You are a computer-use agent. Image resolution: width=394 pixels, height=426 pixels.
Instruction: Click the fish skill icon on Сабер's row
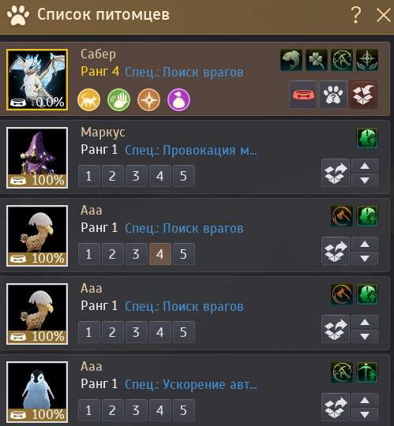click(291, 60)
